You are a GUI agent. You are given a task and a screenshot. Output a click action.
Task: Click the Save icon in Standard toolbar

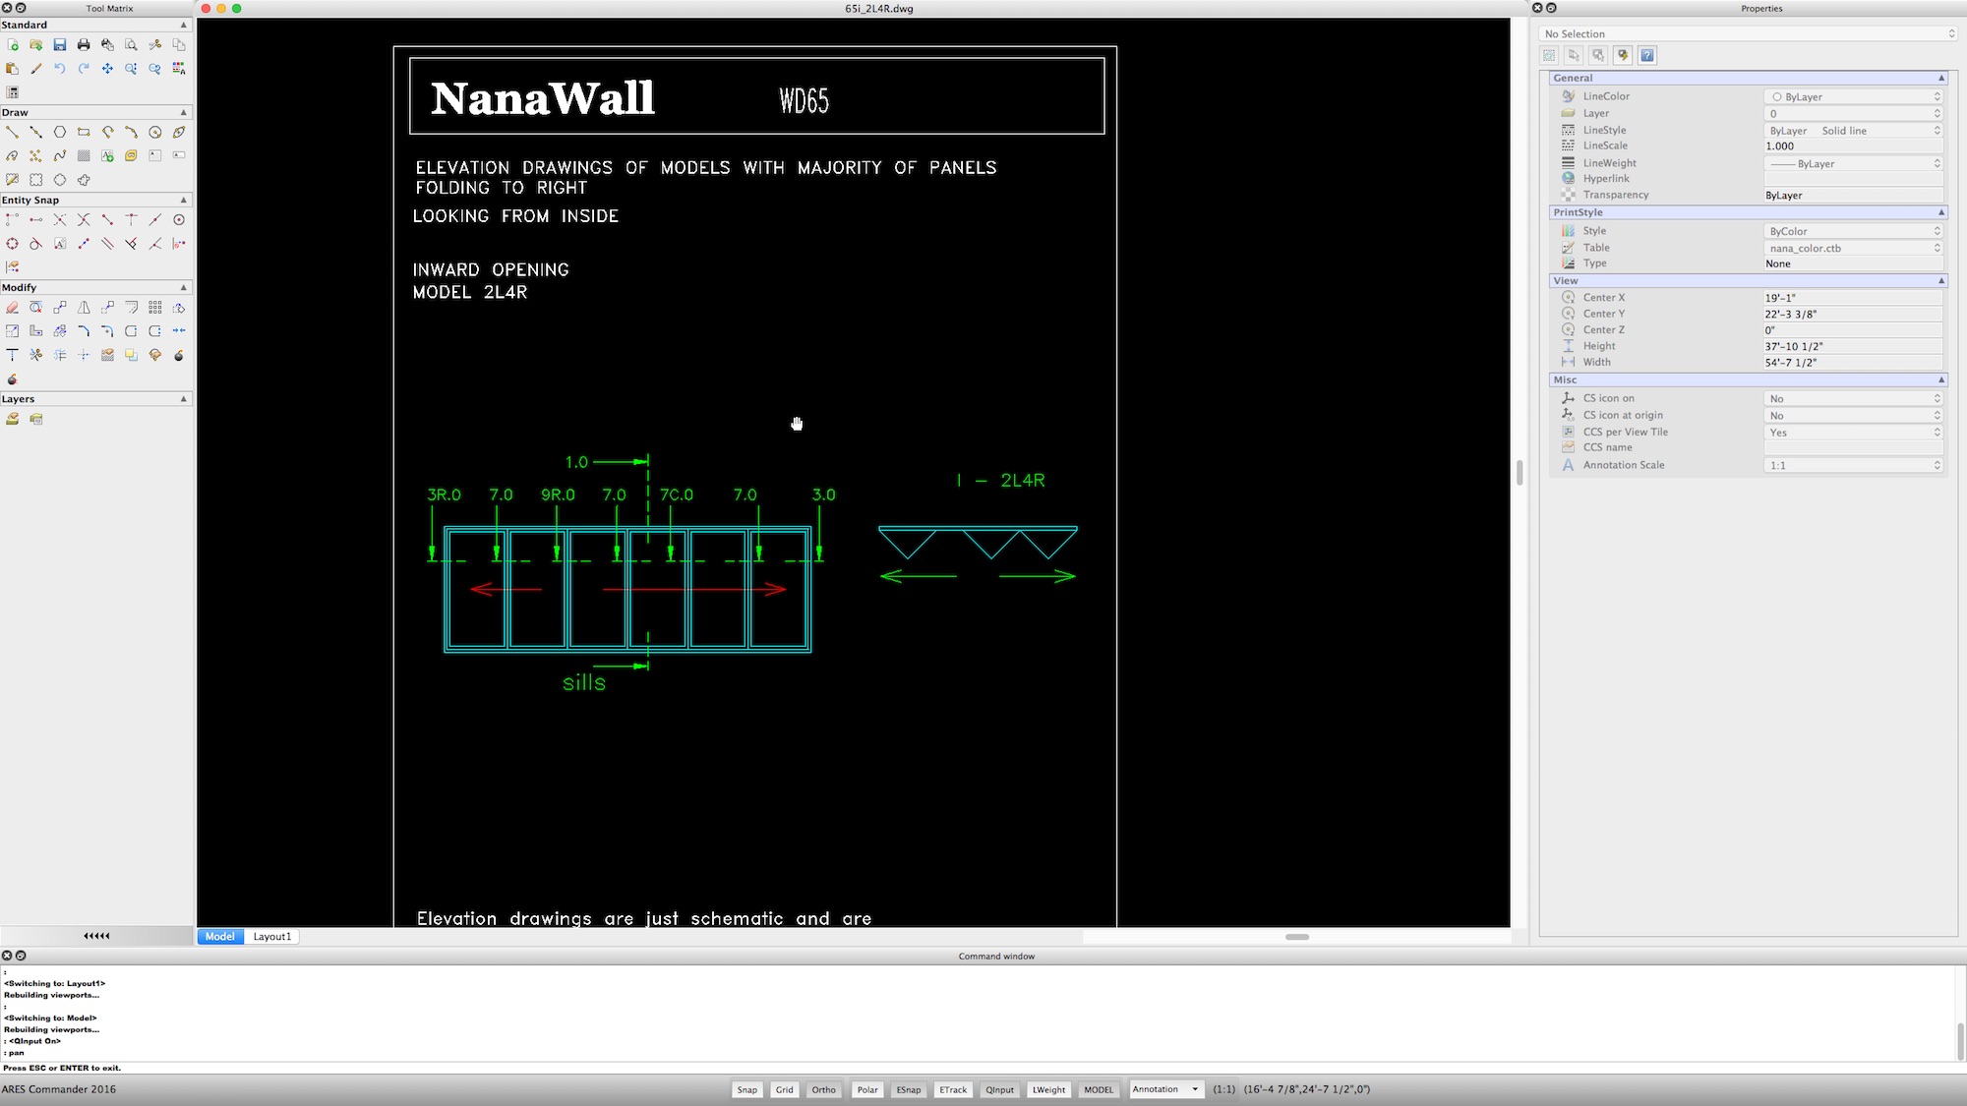[60, 45]
